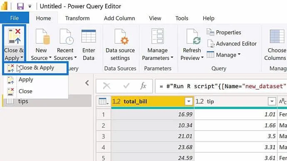
Task: Select the tip column header
Action: point(236,101)
